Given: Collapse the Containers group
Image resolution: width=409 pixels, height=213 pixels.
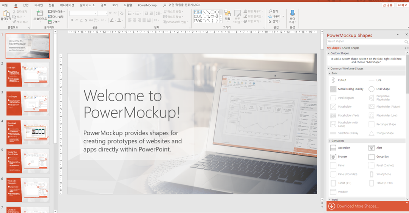Looking at the screenshot, I should point(330,141).
